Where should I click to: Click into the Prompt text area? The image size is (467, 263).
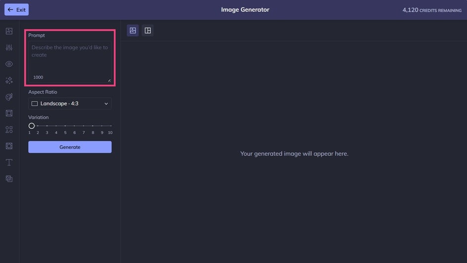[x=70, y=62]
